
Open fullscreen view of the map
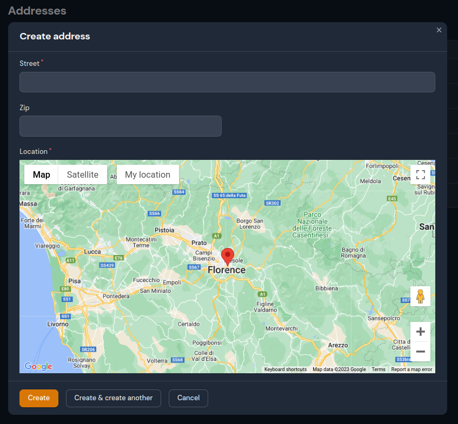(421, 174)
